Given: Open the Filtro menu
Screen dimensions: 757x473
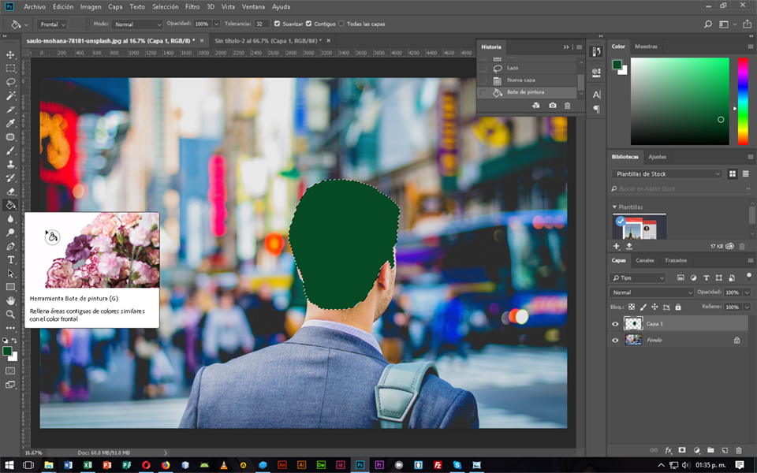Looking at the screenshot, I should [192, 7].
